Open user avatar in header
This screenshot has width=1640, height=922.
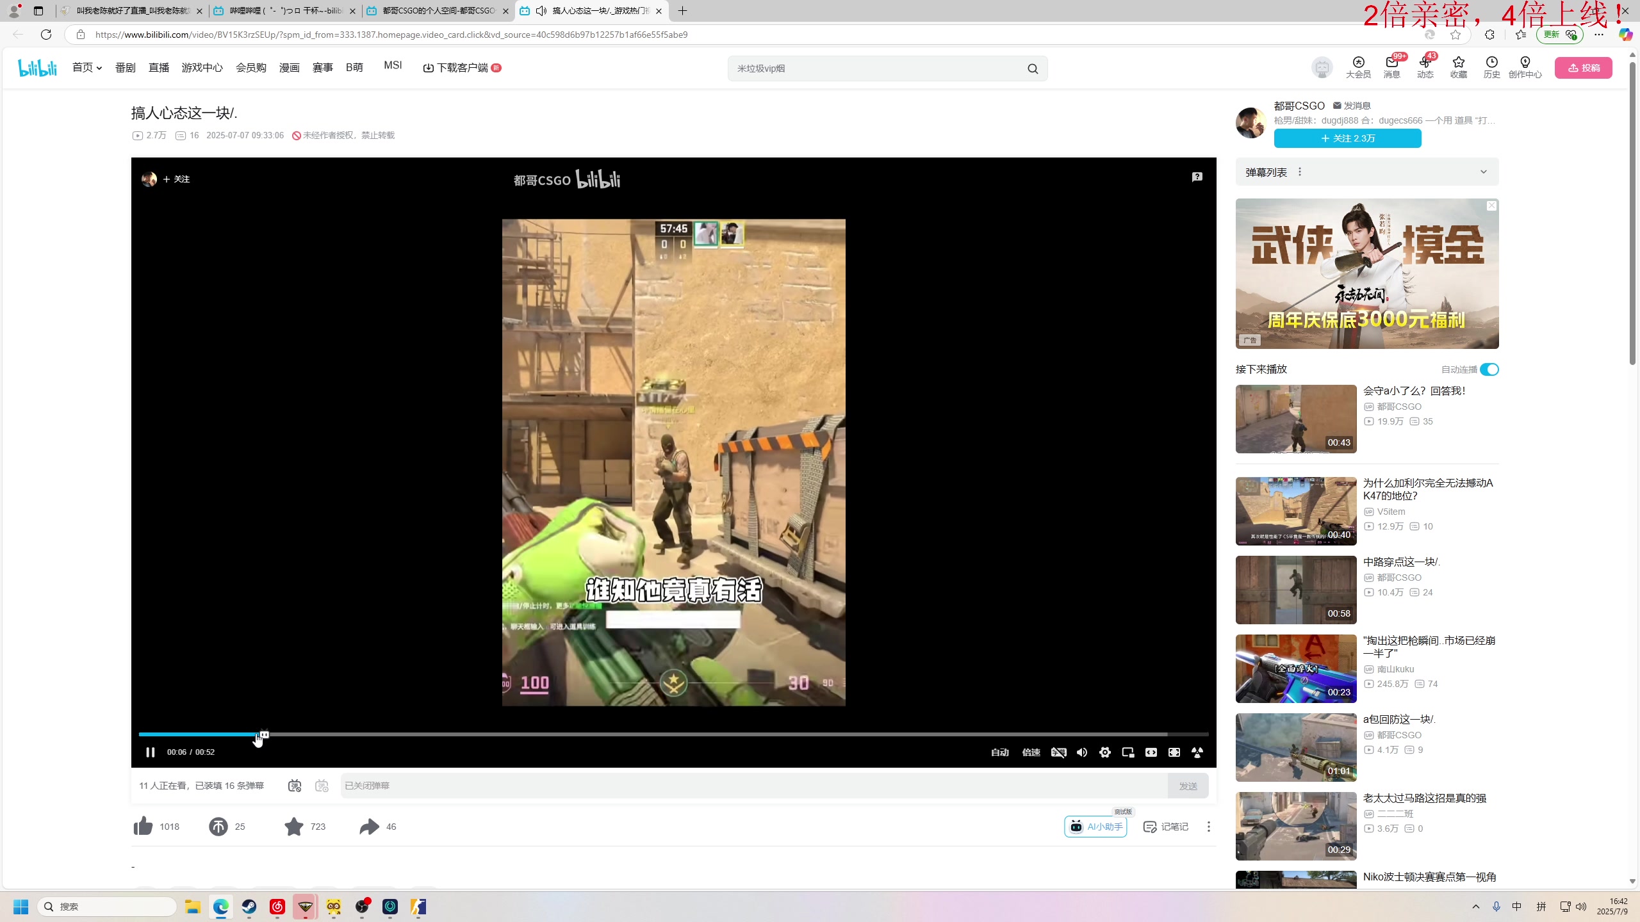click(x=1322, y=67)
